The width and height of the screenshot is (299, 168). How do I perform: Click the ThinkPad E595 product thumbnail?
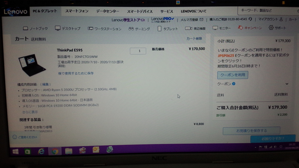[32, 65]
